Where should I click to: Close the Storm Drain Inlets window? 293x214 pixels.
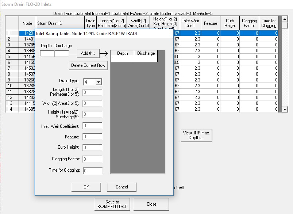[151, 204]
